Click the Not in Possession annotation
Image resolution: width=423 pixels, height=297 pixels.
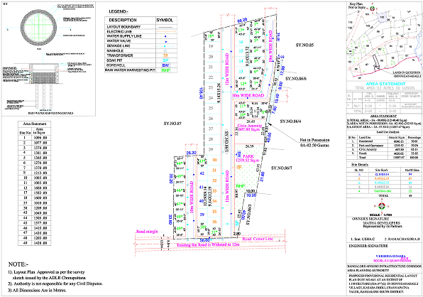pos(314,143)
